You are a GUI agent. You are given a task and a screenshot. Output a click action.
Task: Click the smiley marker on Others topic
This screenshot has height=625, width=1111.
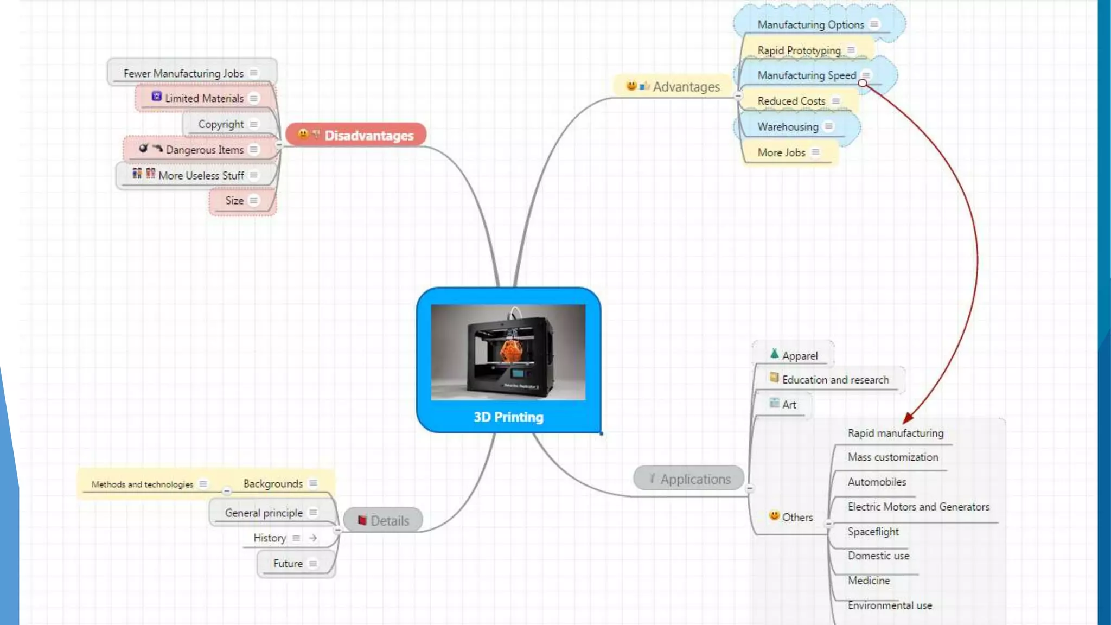click(774, 516)
